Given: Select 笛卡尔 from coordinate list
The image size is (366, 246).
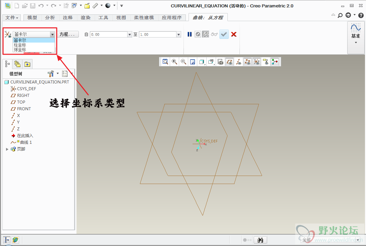Looking at the screenshot, I should click(34, 40).
